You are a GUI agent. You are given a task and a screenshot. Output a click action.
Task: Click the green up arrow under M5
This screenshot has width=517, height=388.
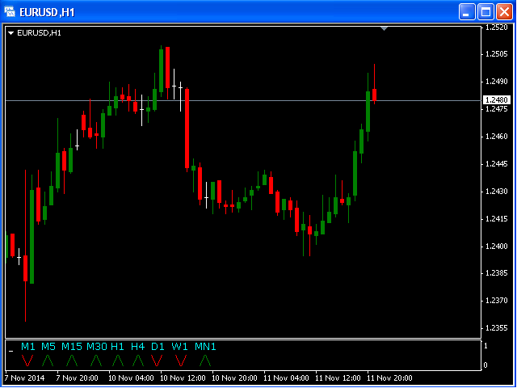click(48, 361)
